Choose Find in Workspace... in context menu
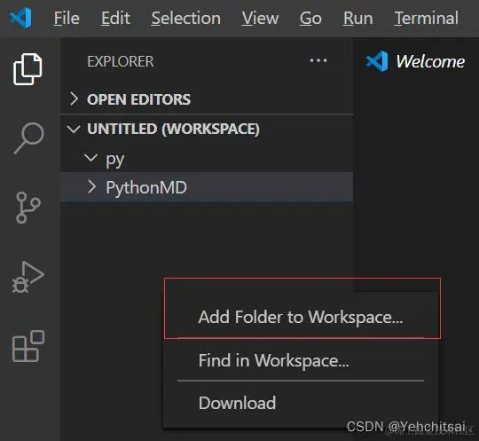 point(301,360)
